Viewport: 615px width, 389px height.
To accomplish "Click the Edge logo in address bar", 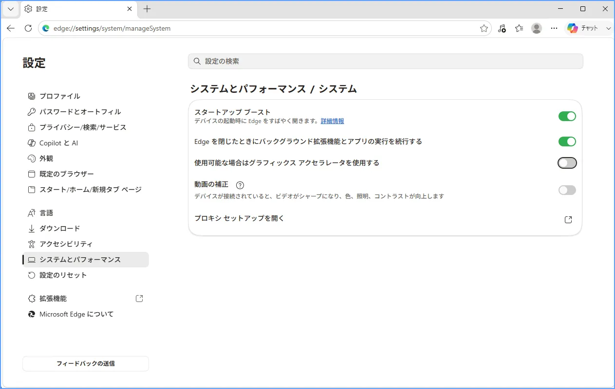I will (46, 28).
